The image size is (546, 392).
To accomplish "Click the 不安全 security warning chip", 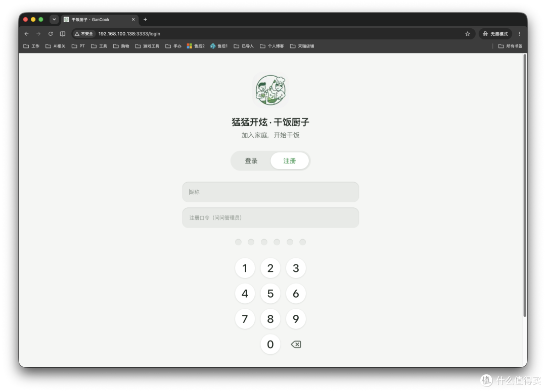I will click(x=84, y=34).
